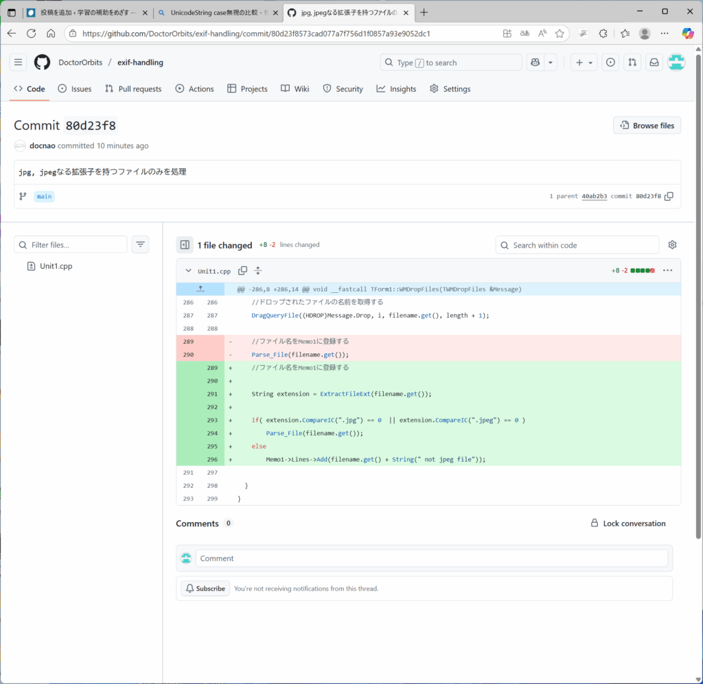The image size is (703, 684).
Task: Open Unit1.cpp three-dot options menu
Action: (667, 271)
